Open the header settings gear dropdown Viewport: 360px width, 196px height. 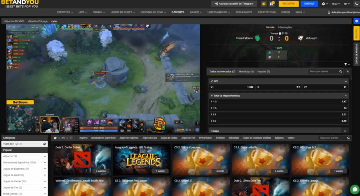[x=325, y=4]
